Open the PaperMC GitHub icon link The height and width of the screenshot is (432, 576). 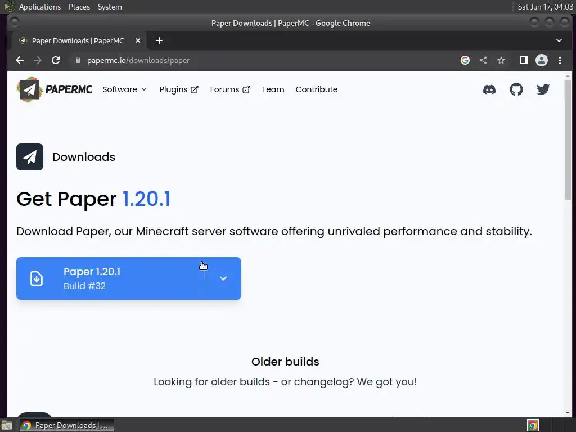pyautogui.click(x=516, y=89)
